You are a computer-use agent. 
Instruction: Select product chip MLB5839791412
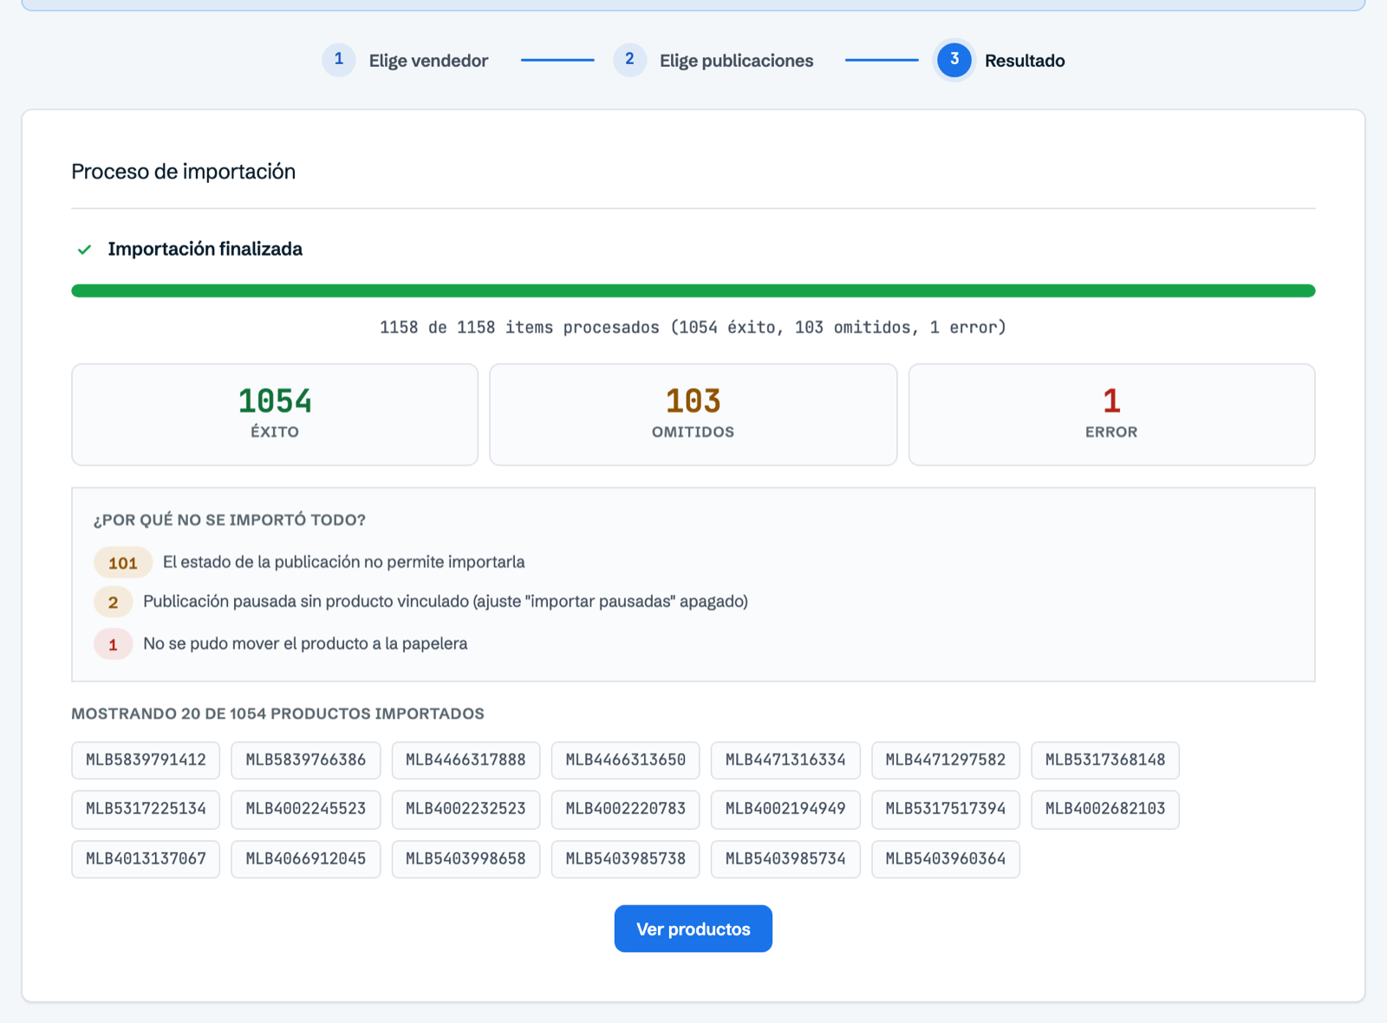click(x=146, y=760)
